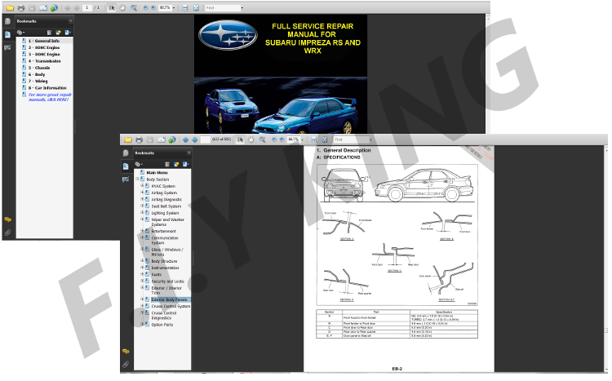Hand tool in front window toolbar
The height and width of the screenshot is (381, 612).
click(251, 140)
